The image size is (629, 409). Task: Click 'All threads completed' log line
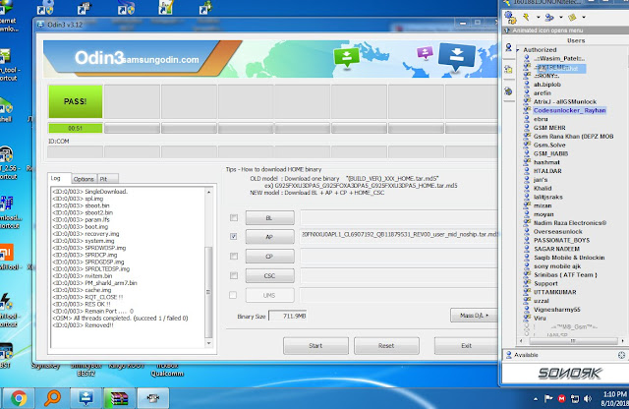pyautogui.click(x=120, y=319)
